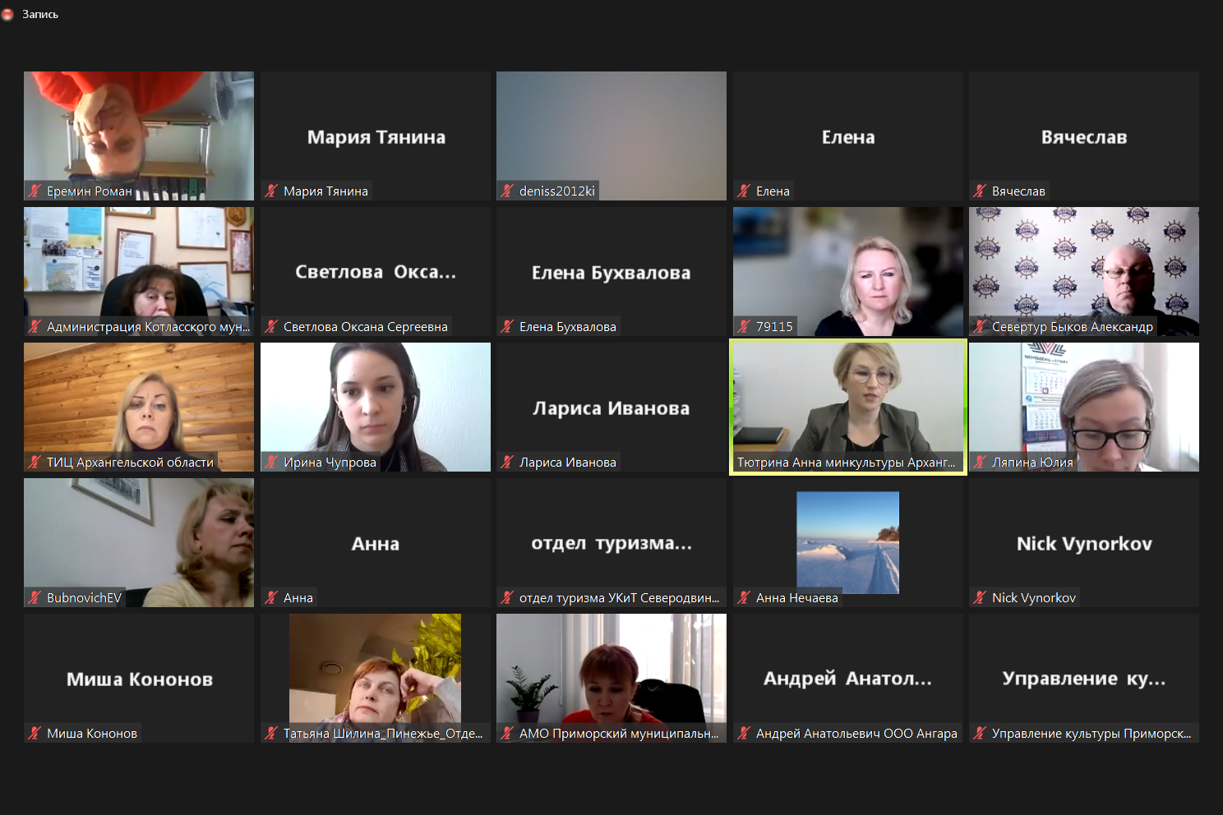1223x815 pixels.
Task: Click the large 'Андрей Анатол...' heading
Action: (848, 679)
